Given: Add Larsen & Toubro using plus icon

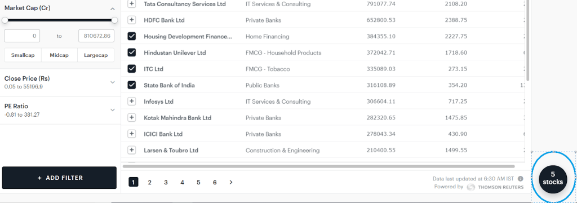Looking at the screenshot, I should click(x=132, y=150).
